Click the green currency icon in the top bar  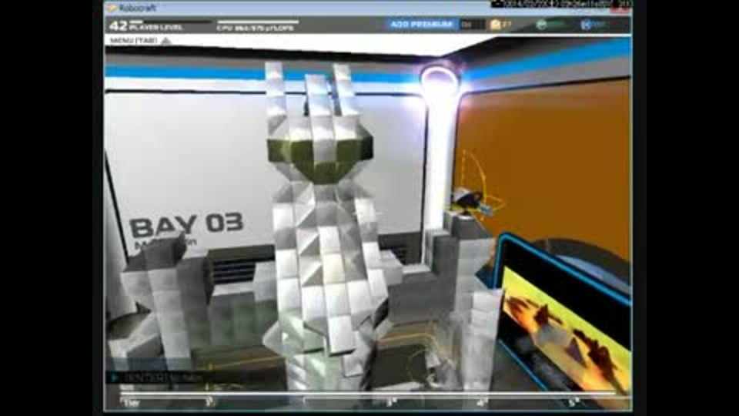[x=541, y=25]
